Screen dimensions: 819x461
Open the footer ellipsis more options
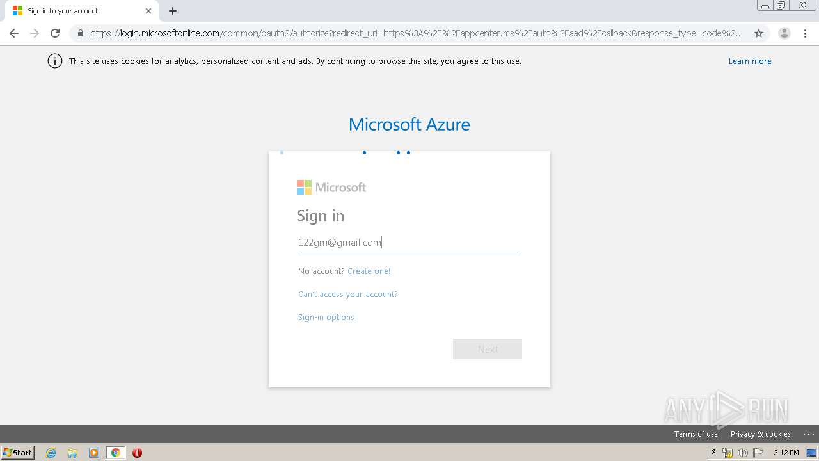808,434
